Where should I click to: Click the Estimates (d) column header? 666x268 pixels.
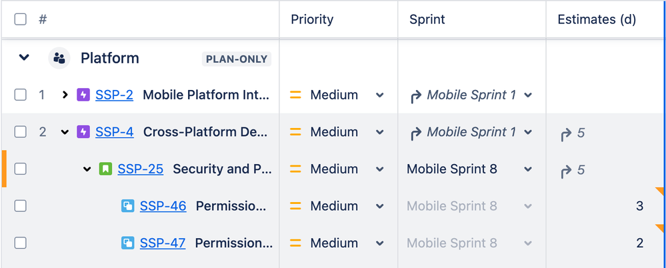pos(597,19)
